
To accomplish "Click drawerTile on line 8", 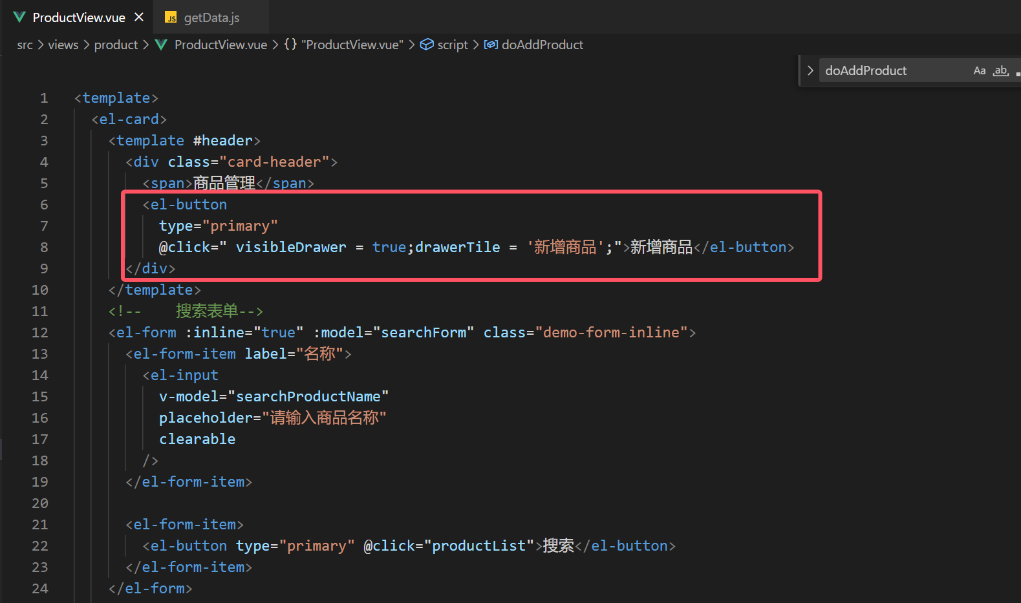I will click(458, 248).
